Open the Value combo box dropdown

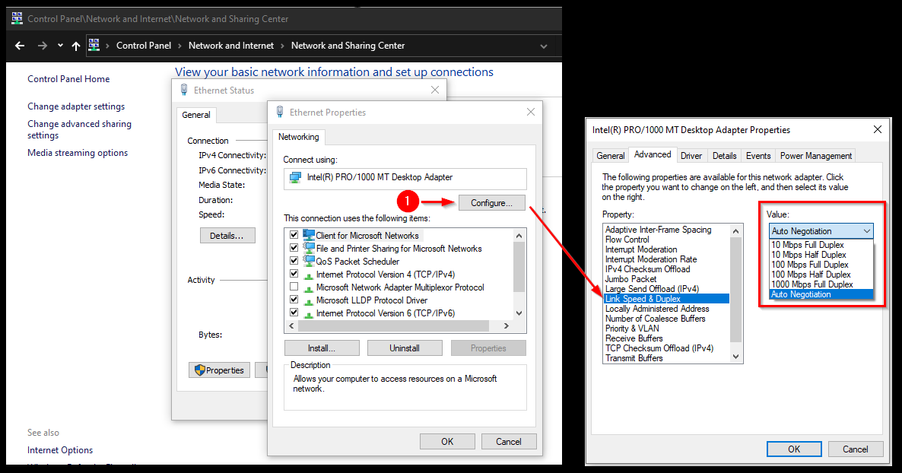[821, 230]
